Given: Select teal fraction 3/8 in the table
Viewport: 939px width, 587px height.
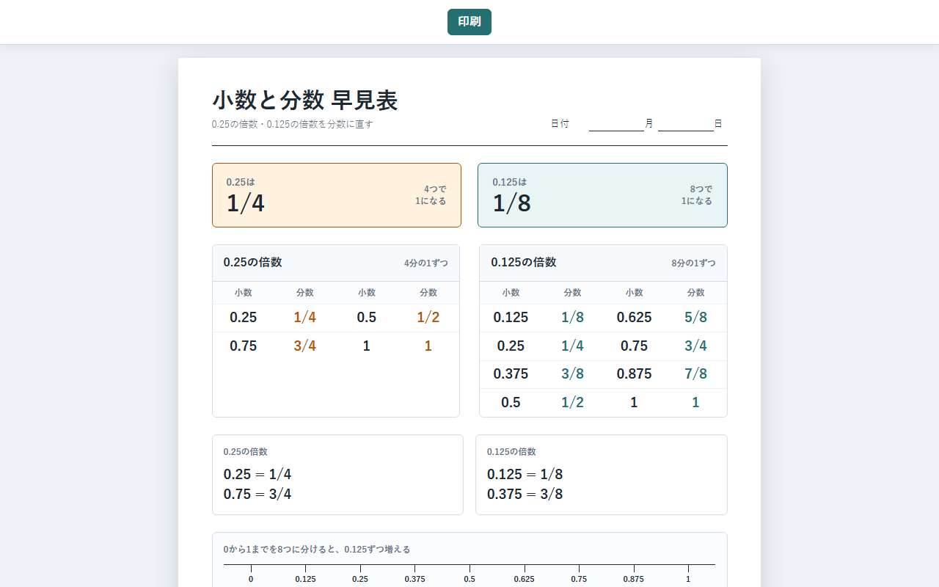Looking at the screenshot, I should (x=572, y=374).
